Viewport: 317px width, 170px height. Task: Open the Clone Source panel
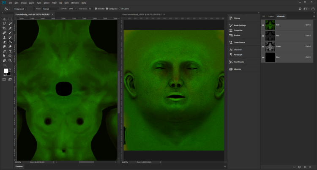coord(239,42)
